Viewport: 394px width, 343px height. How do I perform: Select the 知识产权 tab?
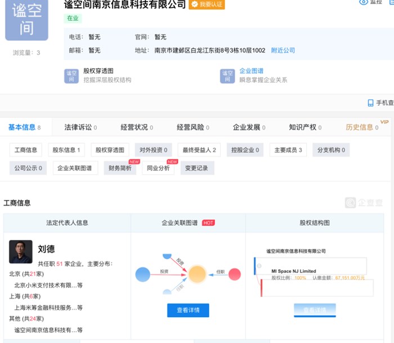tap(302, 127)
